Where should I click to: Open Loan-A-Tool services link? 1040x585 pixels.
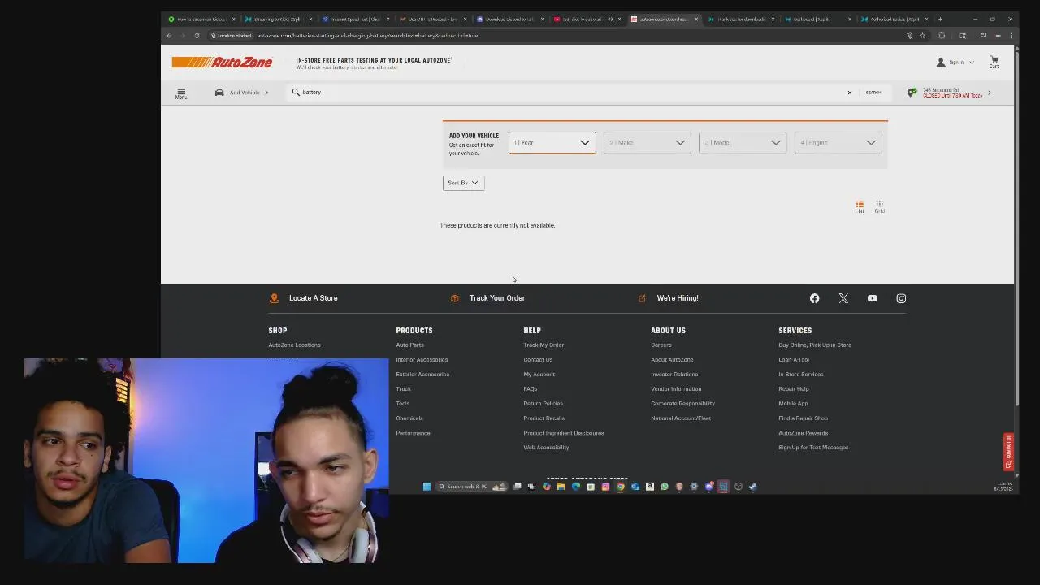pos(794,360)
